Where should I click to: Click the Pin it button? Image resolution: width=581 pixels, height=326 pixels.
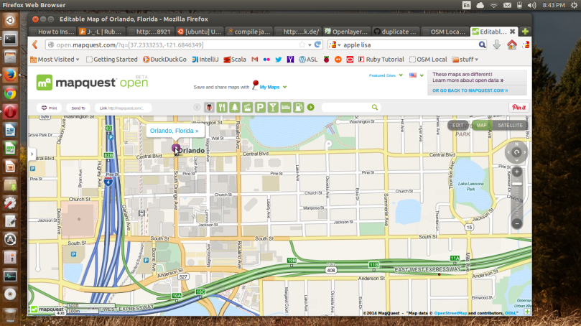(519, 108)
